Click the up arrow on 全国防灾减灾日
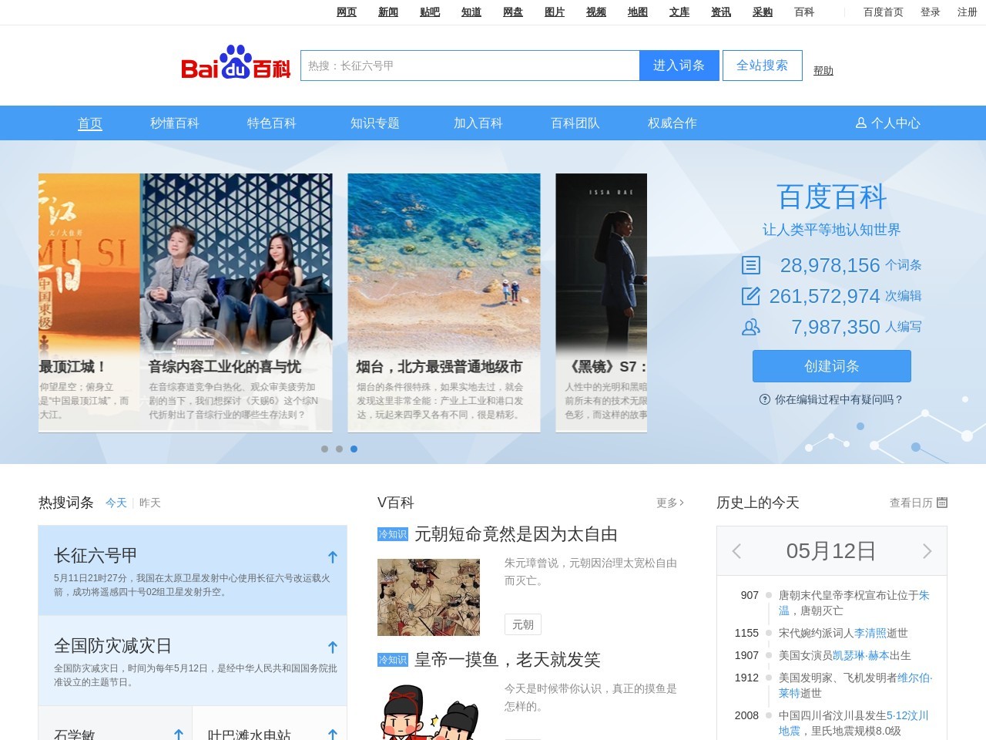The height and width of the screenshot is (740, 986). (x=333, y=647)
